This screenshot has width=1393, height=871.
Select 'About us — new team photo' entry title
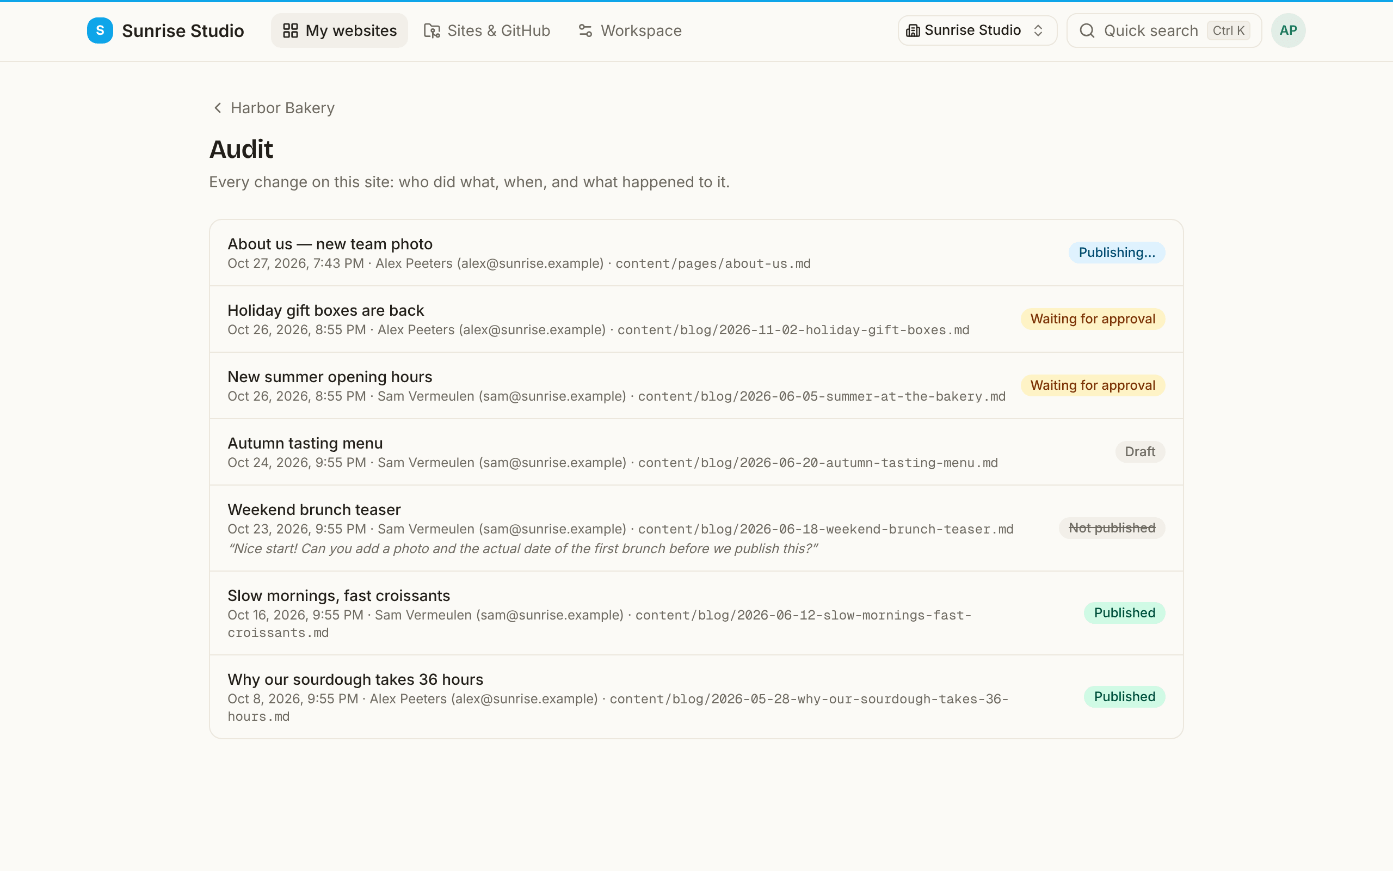[x=330, y=244]
